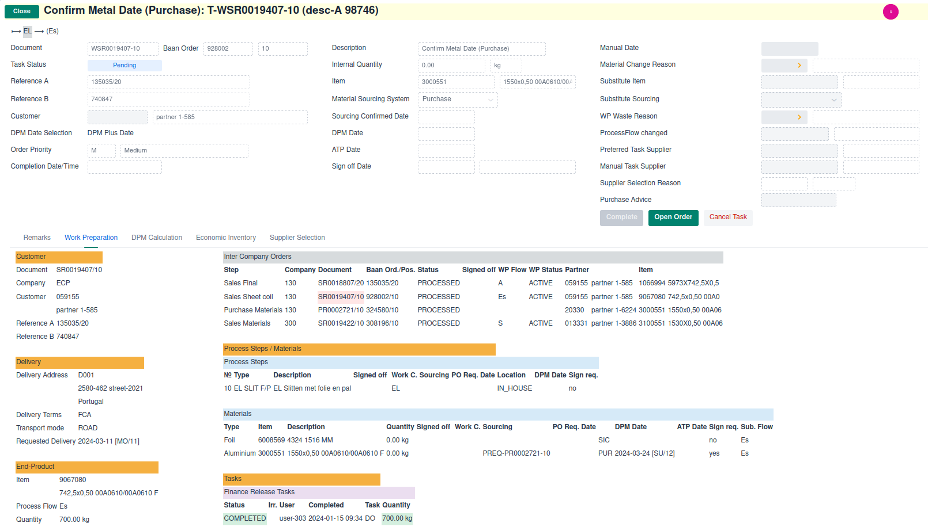Click the IN_HOUSE location cell
928x527 pixels.
(515, 388)
